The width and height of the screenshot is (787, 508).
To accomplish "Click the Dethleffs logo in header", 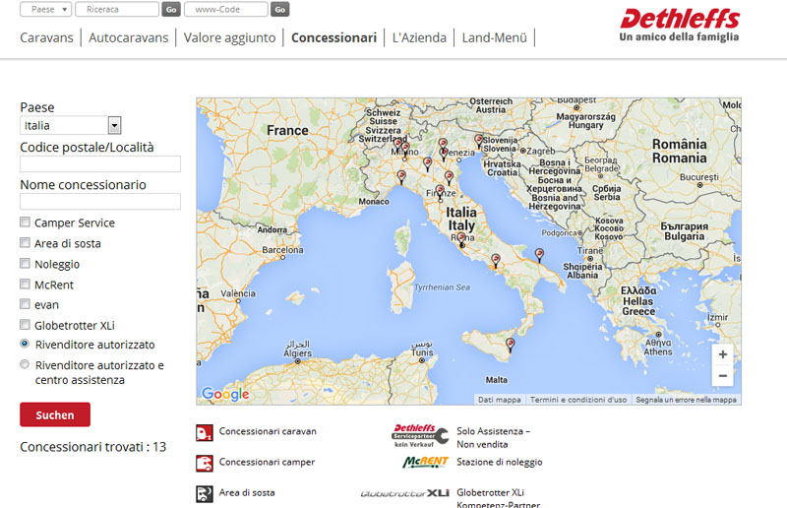I will (x=680, y=24).
